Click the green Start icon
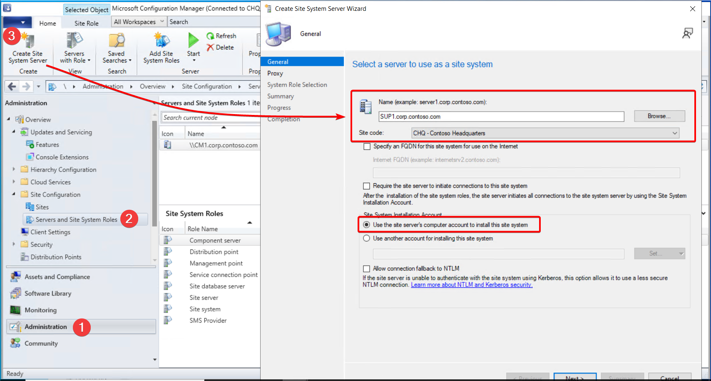Screen dimensions: 711x381 coord(193,40)
